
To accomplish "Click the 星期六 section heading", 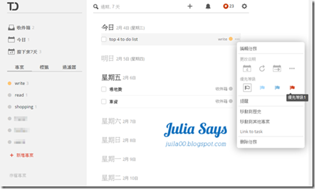I will (111, 121).
